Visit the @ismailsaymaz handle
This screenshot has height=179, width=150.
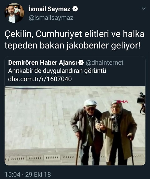point(51,18)
